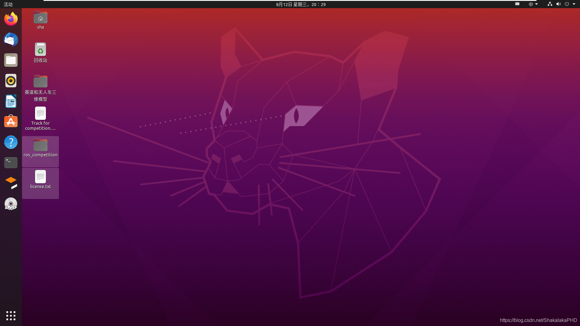Select the Track for competition file
The height and width of the screenshot is (326, 580).
point(40,113)
